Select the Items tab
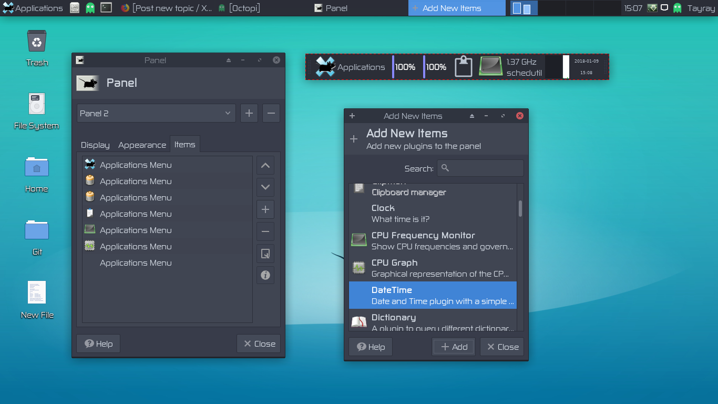Image resolution: width=718 pixels, height=404 pixels. click(184, 145)
